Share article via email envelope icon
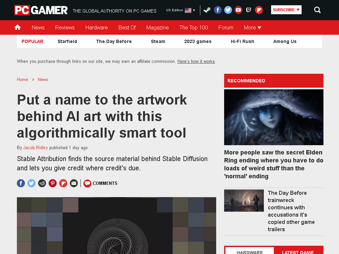This screenshot has width=339, height=254. click(x=74, y=183)
